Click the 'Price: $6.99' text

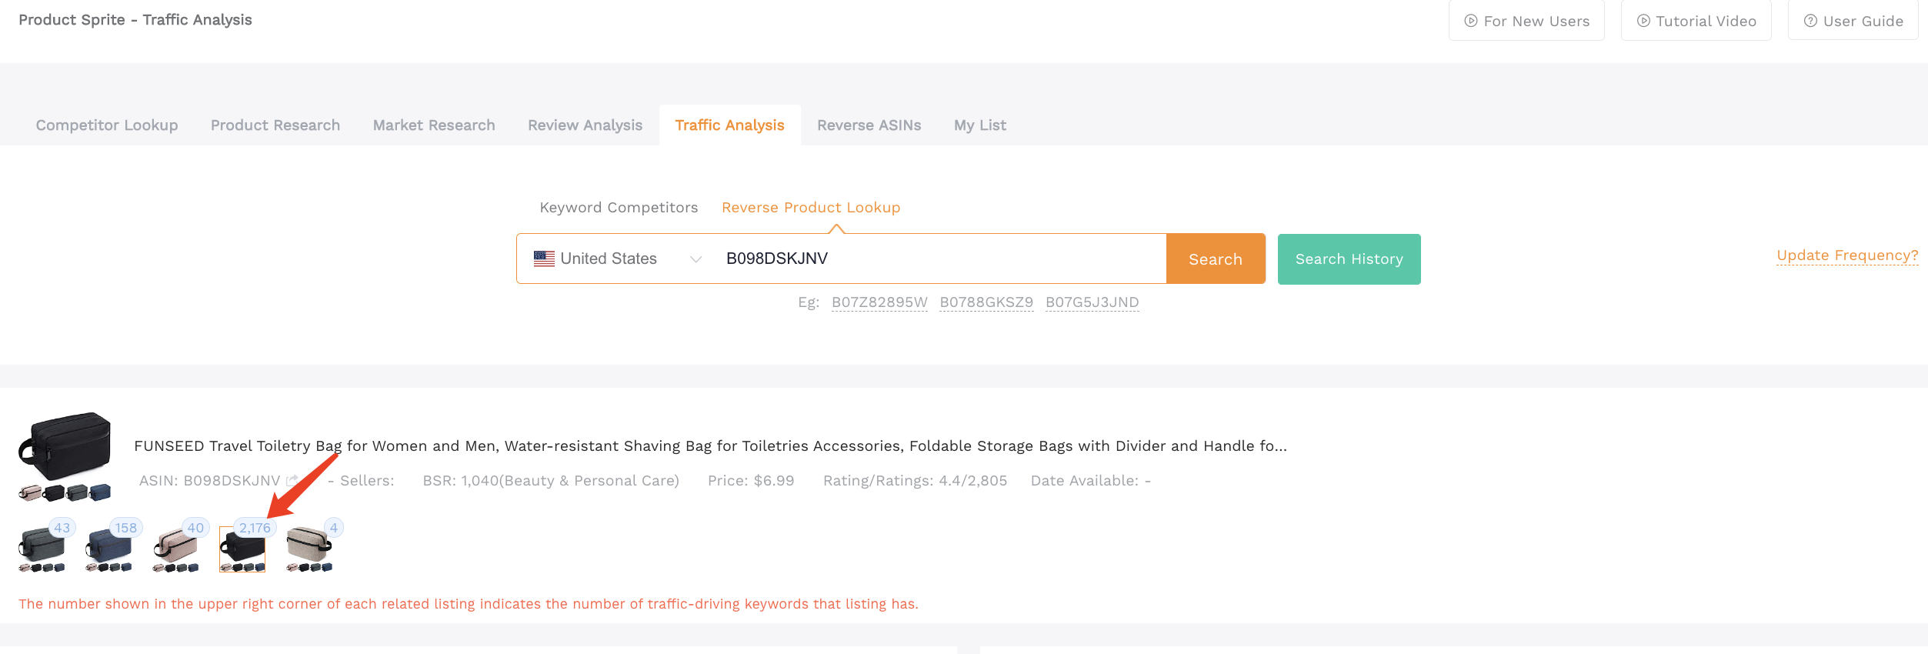pos(751,480)
